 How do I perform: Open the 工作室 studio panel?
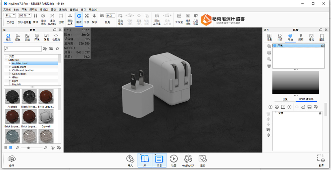[179, 18]
